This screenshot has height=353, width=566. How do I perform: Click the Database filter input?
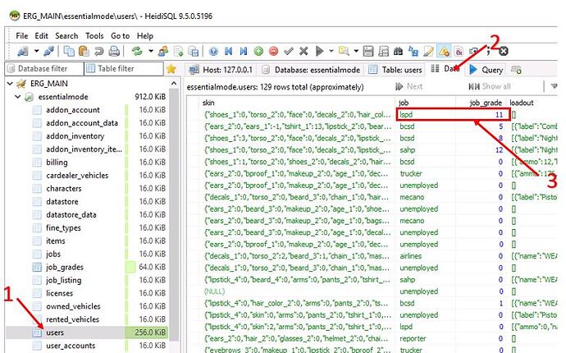(44, 69)
